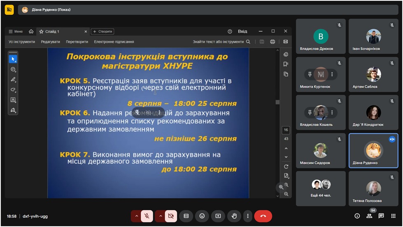Close the Слайд 1 tab
Viewport: 403px width, 227px height.
pos(86,32)
